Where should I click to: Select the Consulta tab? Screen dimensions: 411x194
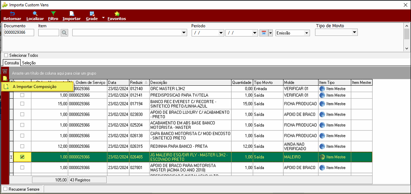[x=12, y=63]
